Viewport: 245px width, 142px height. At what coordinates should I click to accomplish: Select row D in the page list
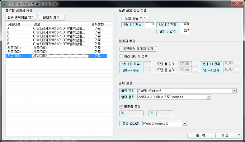click(x=56, y=40)
